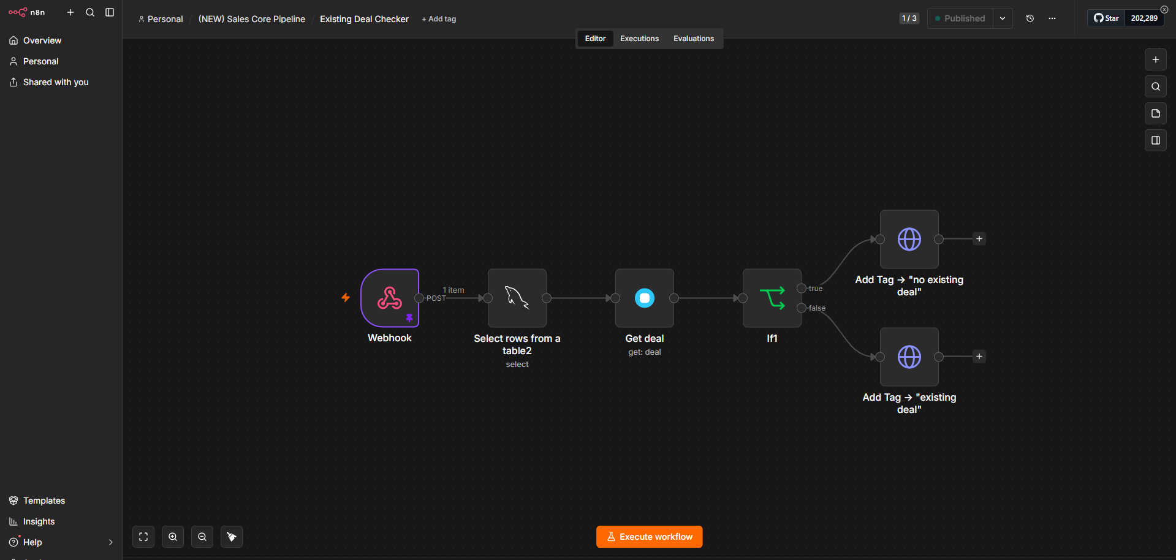Open the publish options dropdown arrow

1003,18
